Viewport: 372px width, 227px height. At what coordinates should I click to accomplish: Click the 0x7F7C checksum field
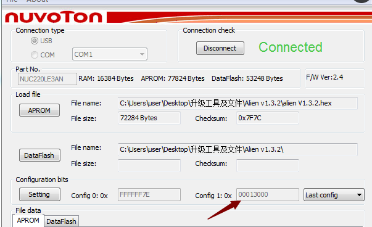coord(267,118)
